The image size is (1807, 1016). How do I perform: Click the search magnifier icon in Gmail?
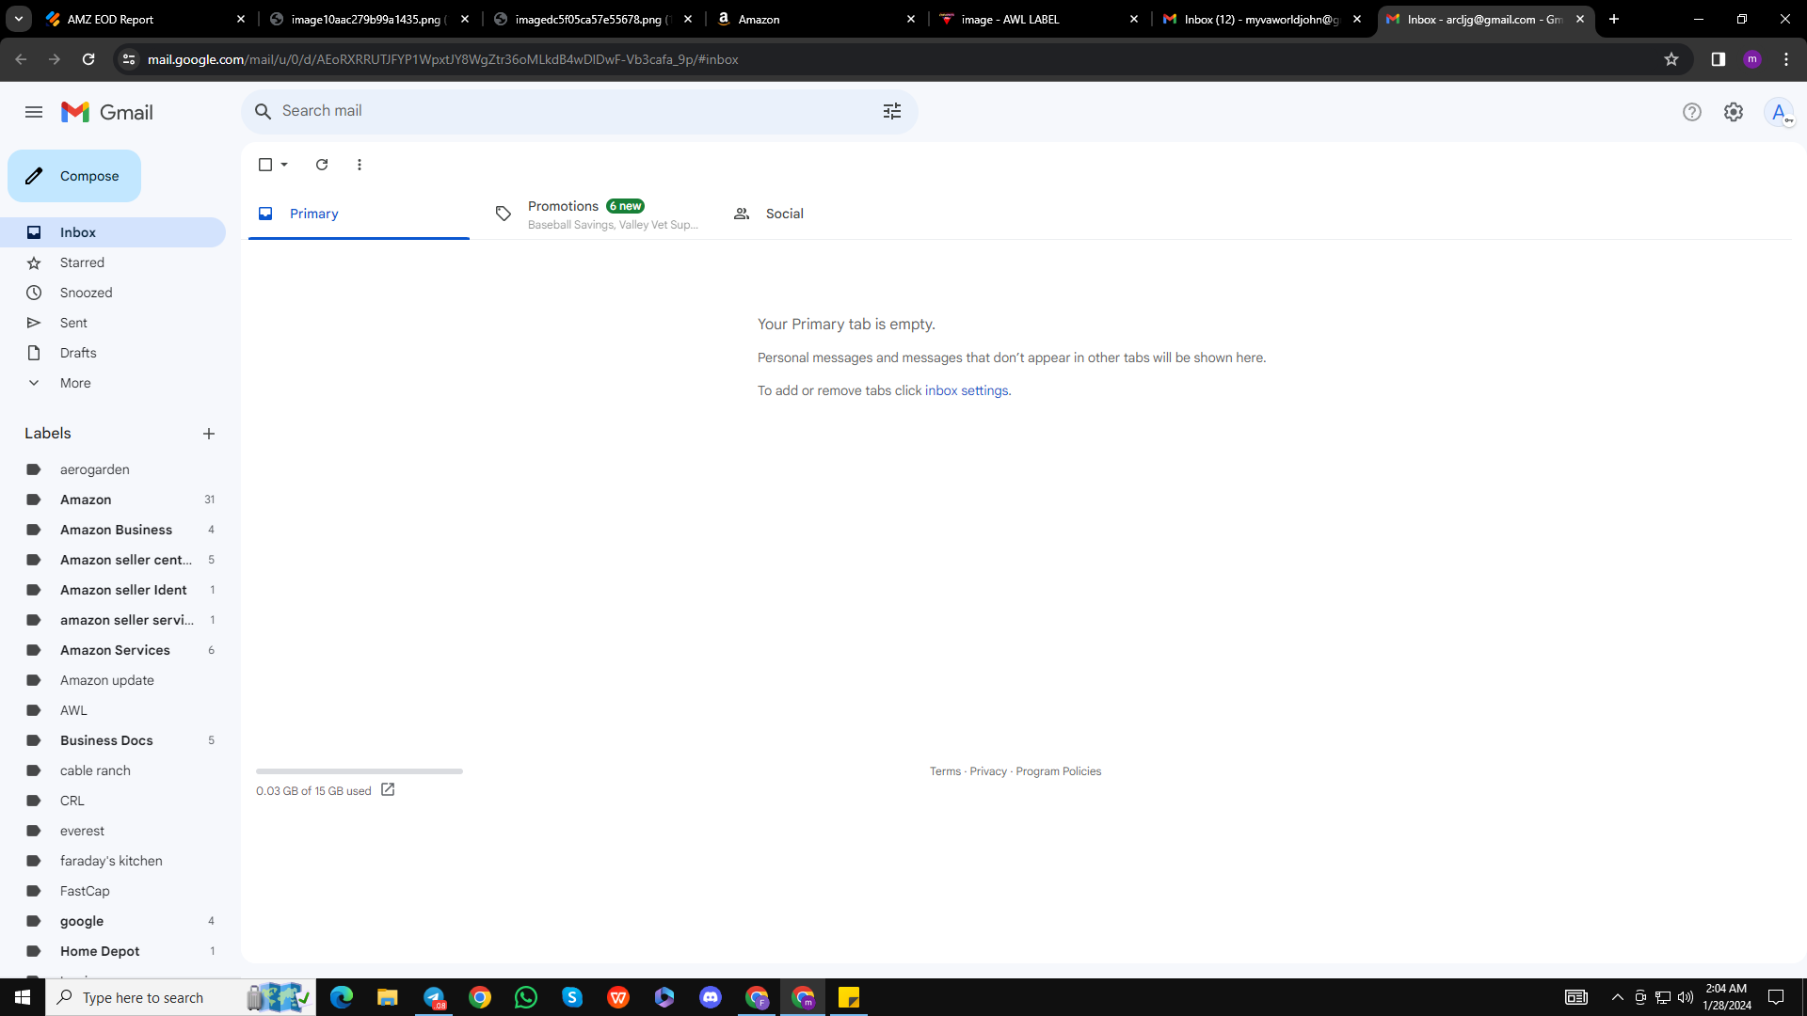(264, 111)
